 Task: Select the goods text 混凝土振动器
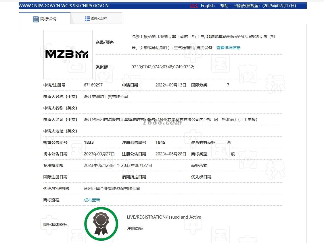tap(144, 36)
